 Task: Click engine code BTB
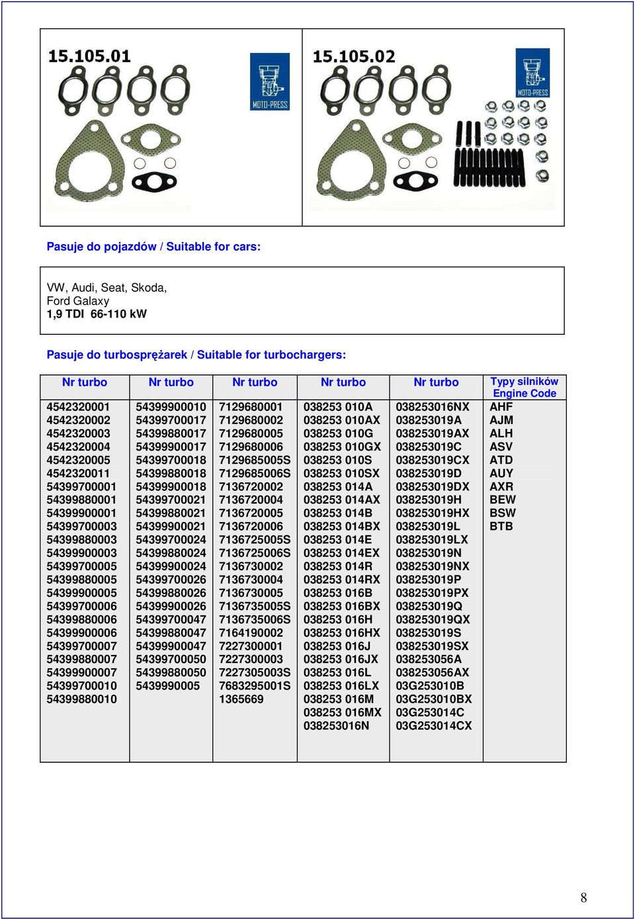pyautogui.click(x=501, y=526)
